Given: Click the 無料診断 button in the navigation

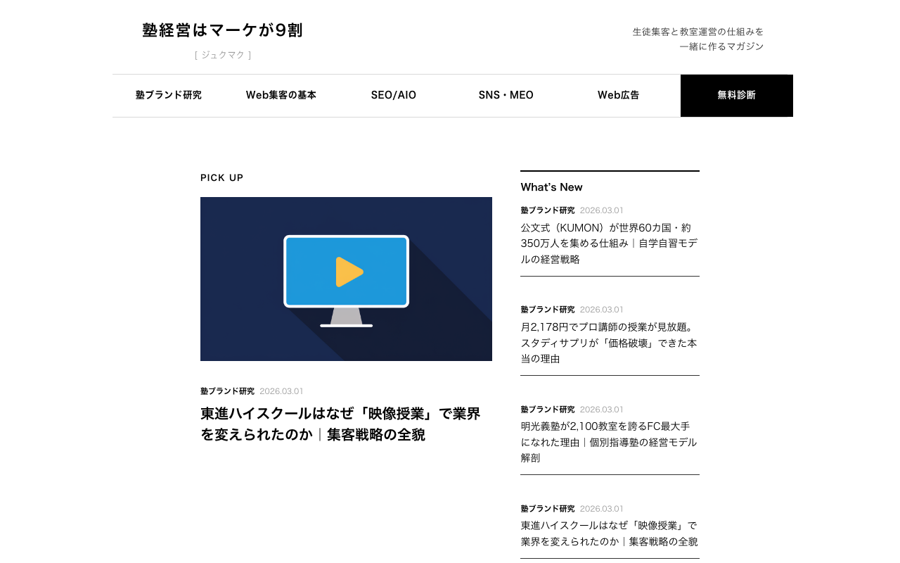Looking at the screenshot, I should [736, 95].
